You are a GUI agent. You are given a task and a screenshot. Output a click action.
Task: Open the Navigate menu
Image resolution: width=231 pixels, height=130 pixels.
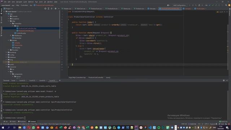pos(19,2)
